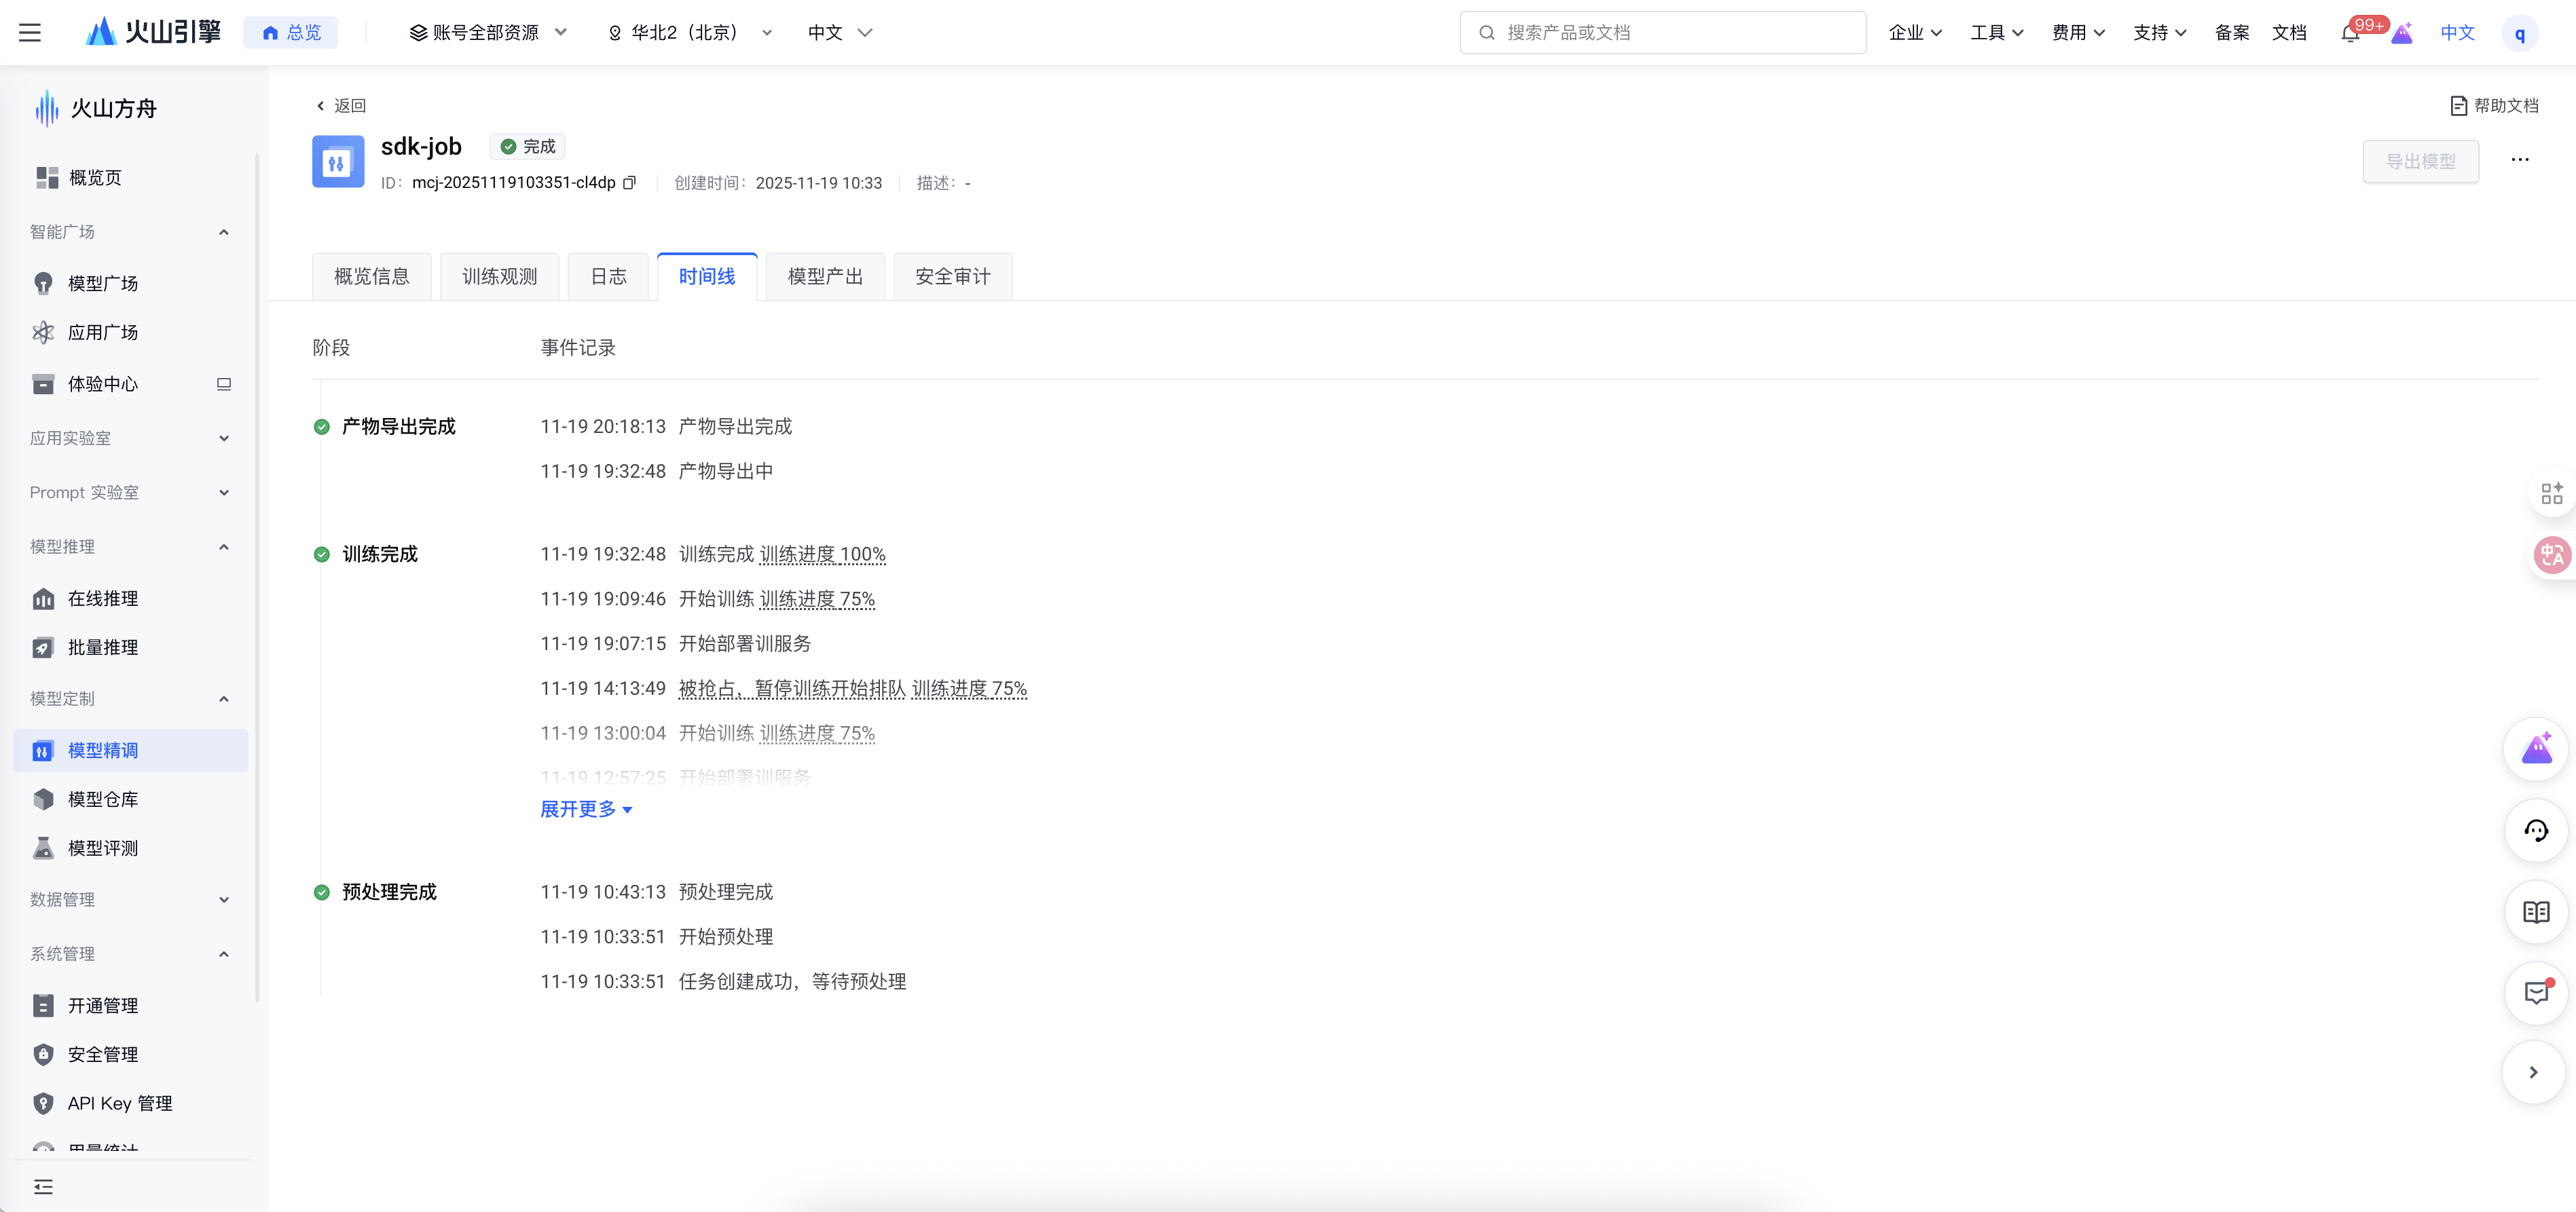The width and height of the screenshot is (2576, 1212).
Task: Open the customer support headset icon
Action: [2536, 829]
